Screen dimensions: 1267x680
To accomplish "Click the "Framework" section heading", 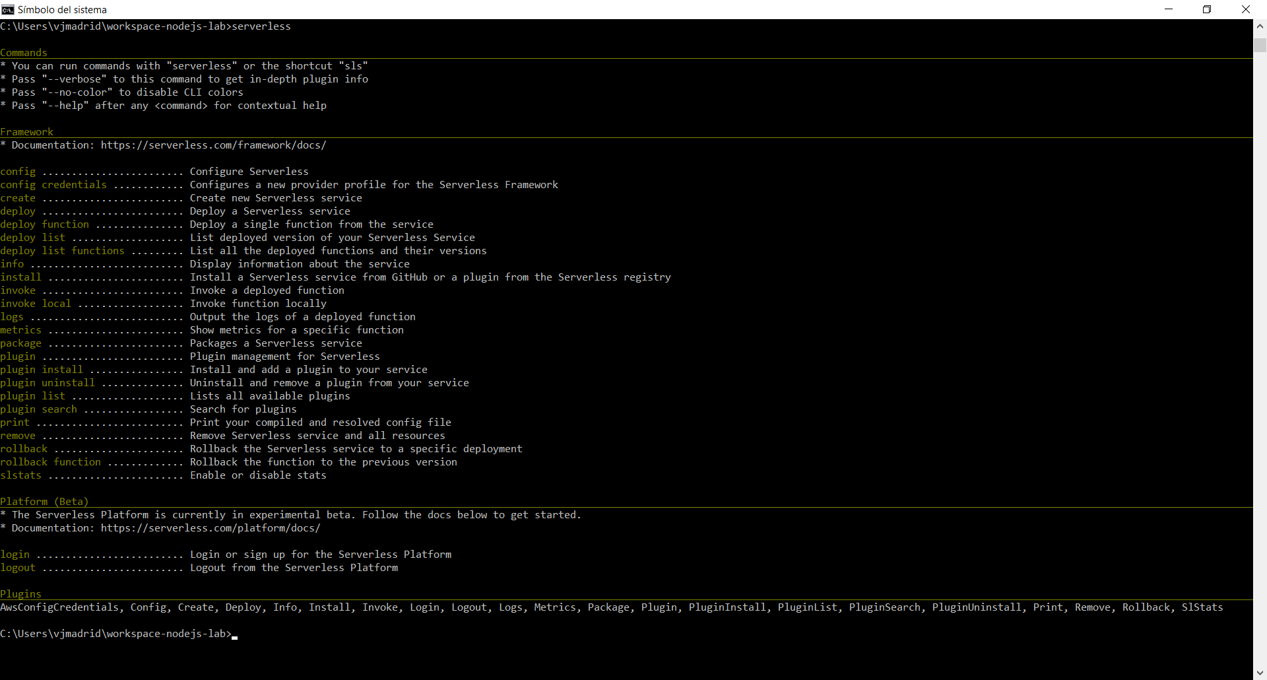I will 27,132.
